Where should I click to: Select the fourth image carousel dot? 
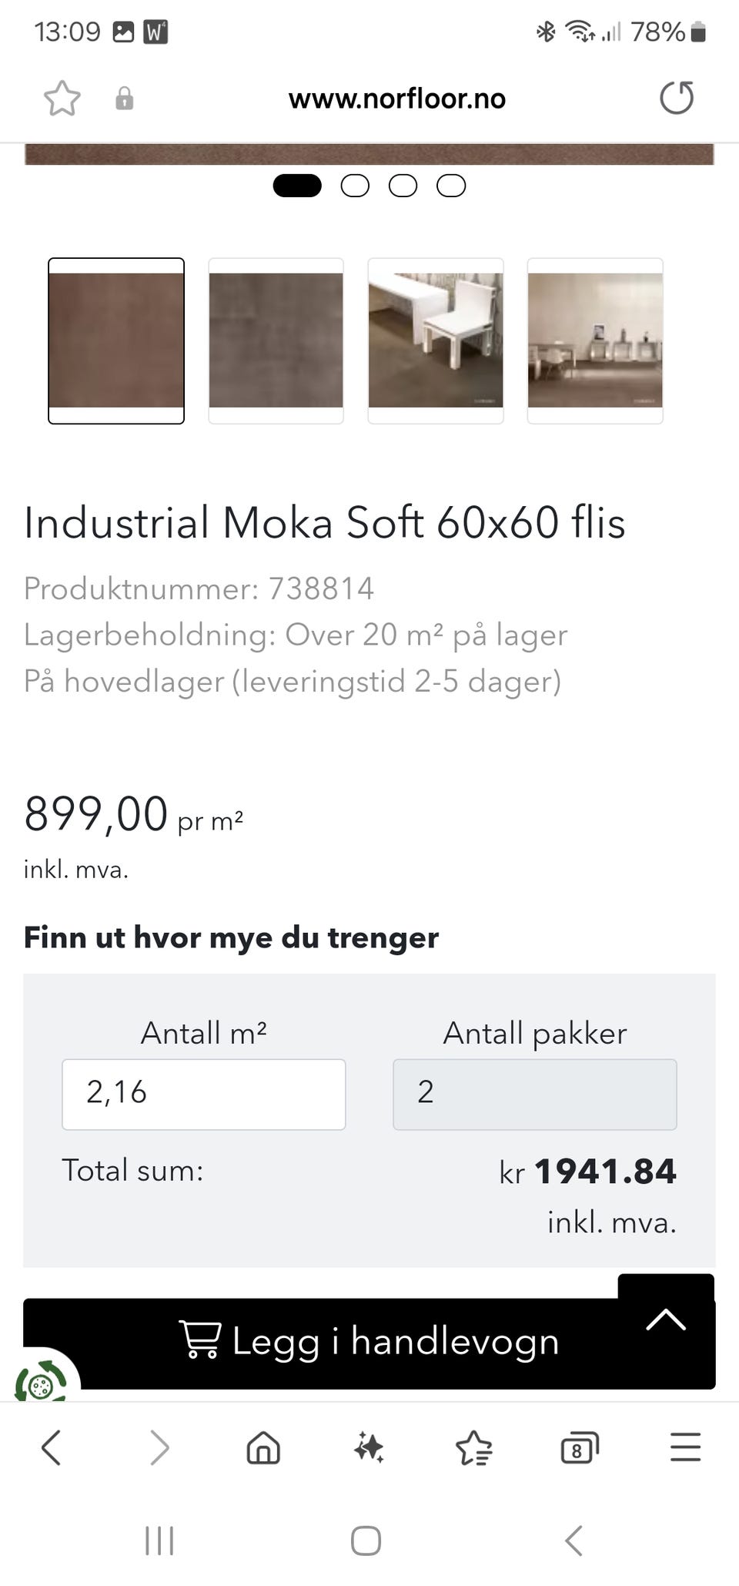451,186
